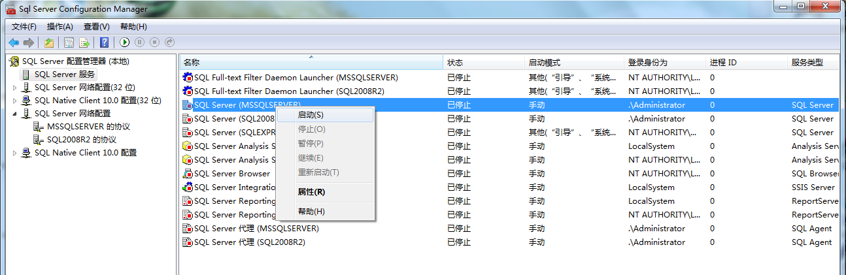846x275 pixels.
Task: Select SQL Server 服务 in the tree
Action: (65, 74)
